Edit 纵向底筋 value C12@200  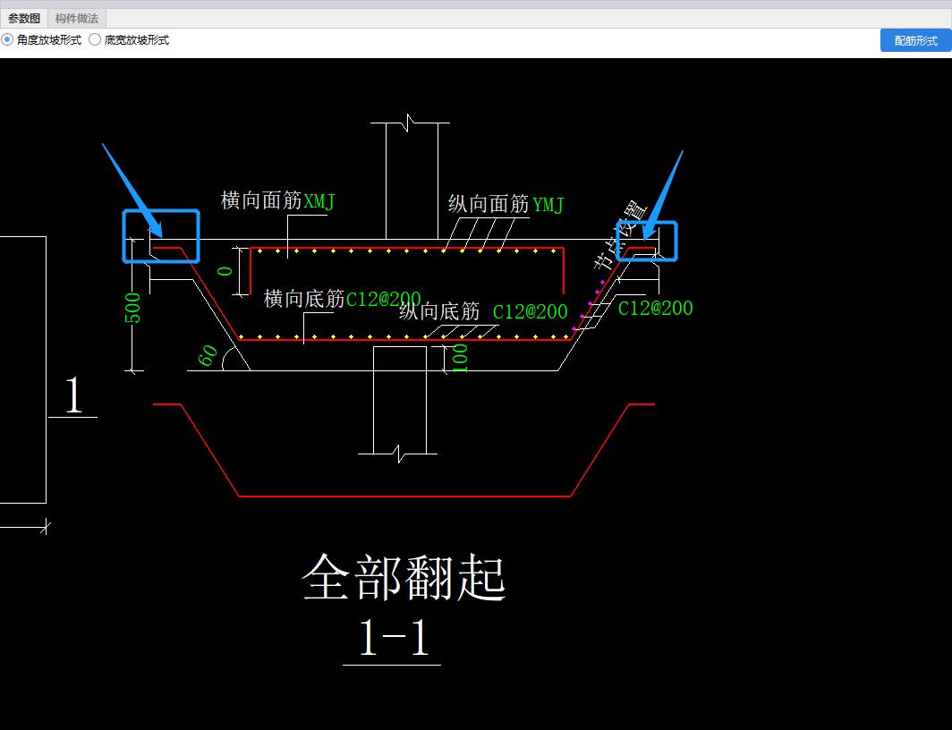530,312
